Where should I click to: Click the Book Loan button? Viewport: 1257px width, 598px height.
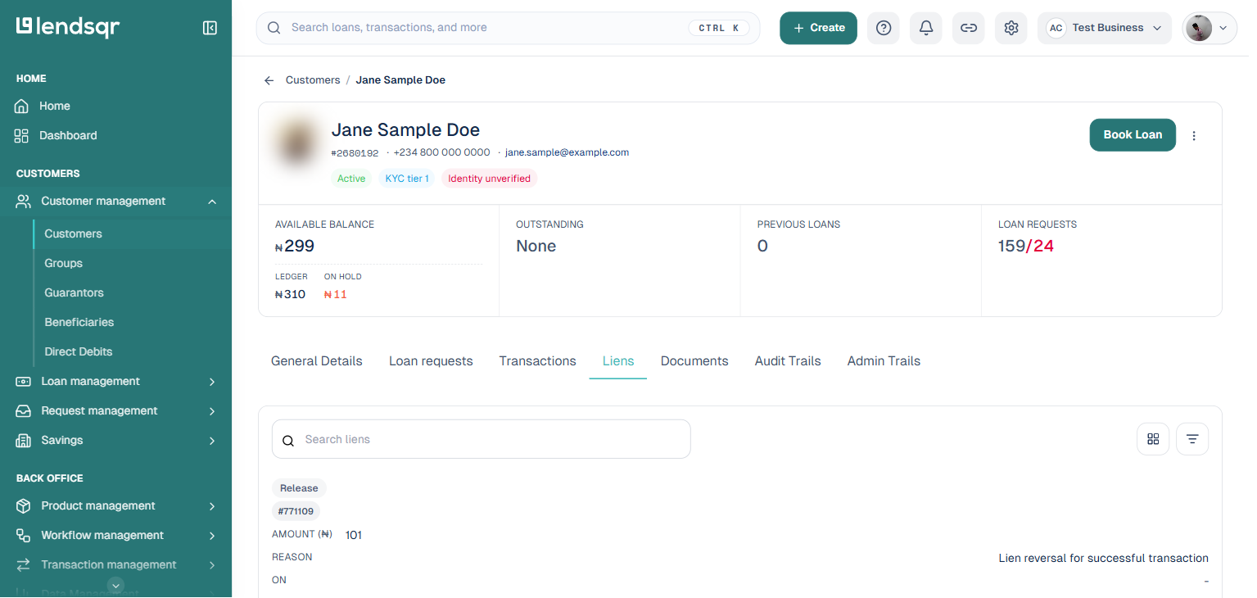[1133, 135]
